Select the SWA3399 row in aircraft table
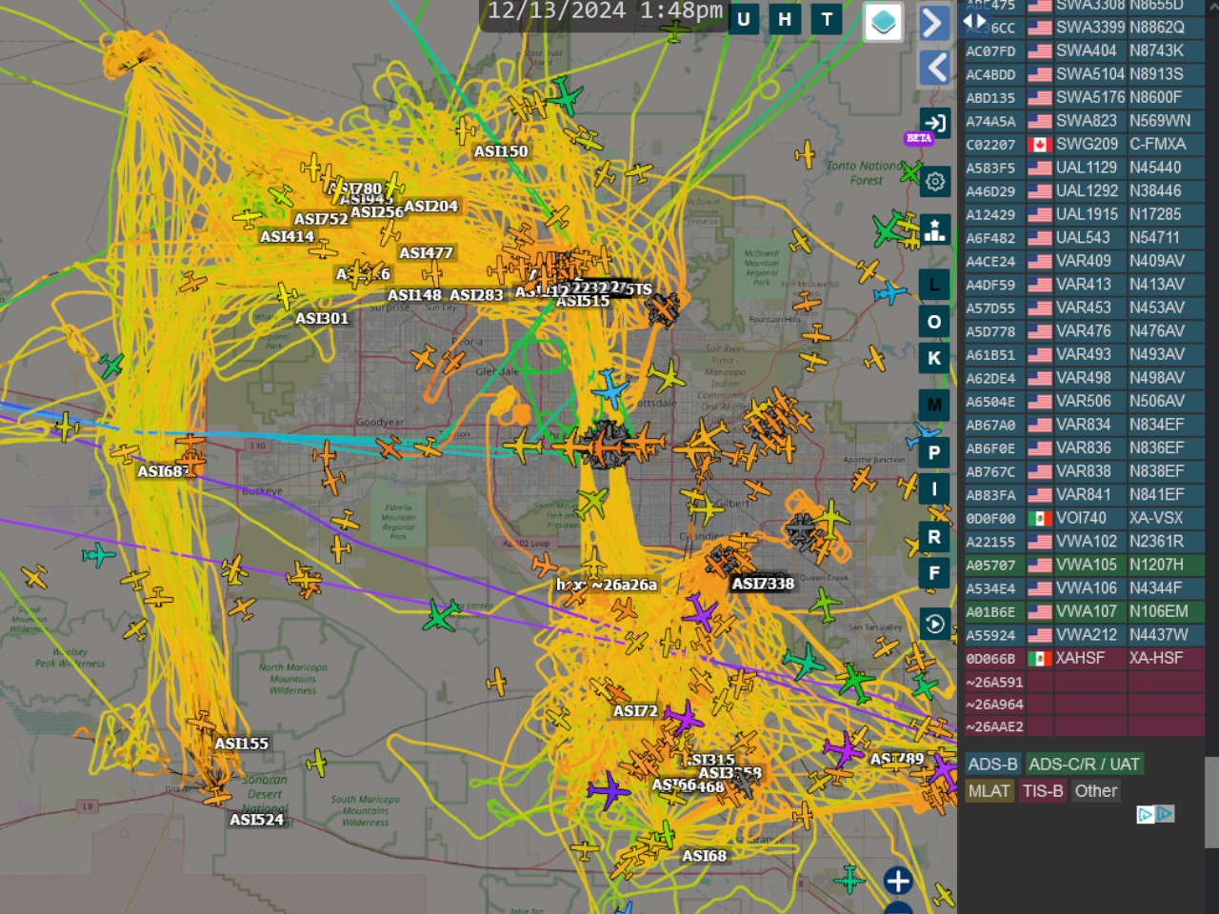This screenshot has width=1219, height=914. (1083, 28)
